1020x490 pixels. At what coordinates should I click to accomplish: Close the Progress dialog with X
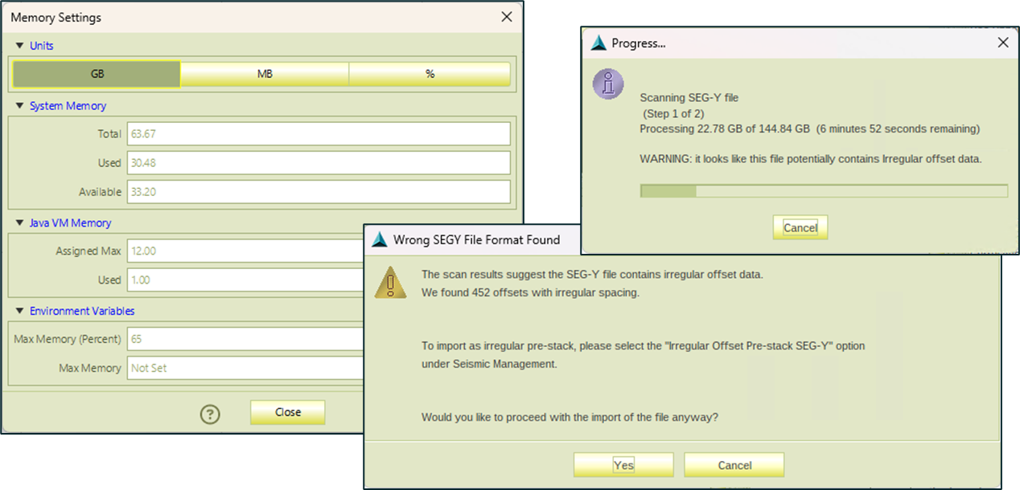coord(1002,43)
